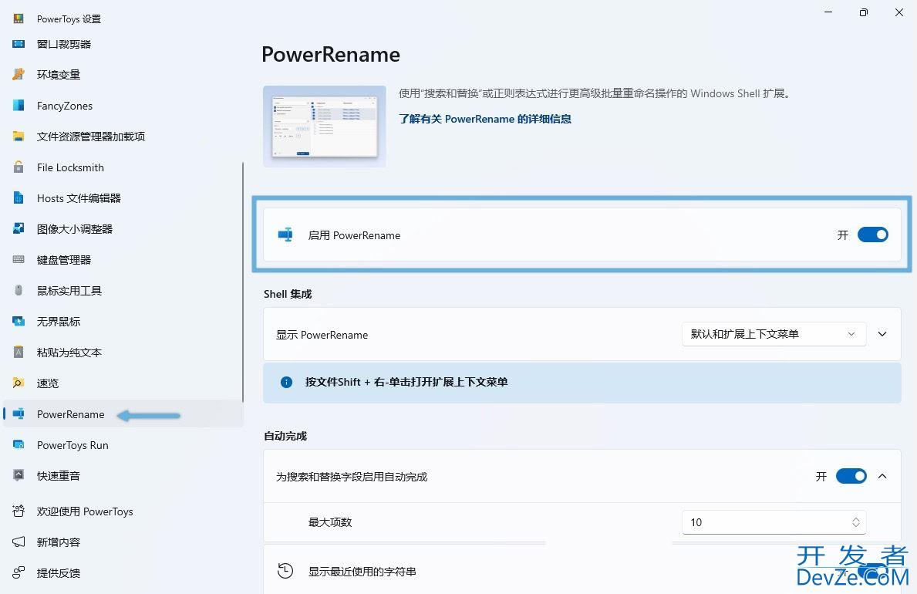The width and height of the screenshot is (917, 594).
Task: Click 显示最近使用的字符串 setting row
Action: [582, 569]
